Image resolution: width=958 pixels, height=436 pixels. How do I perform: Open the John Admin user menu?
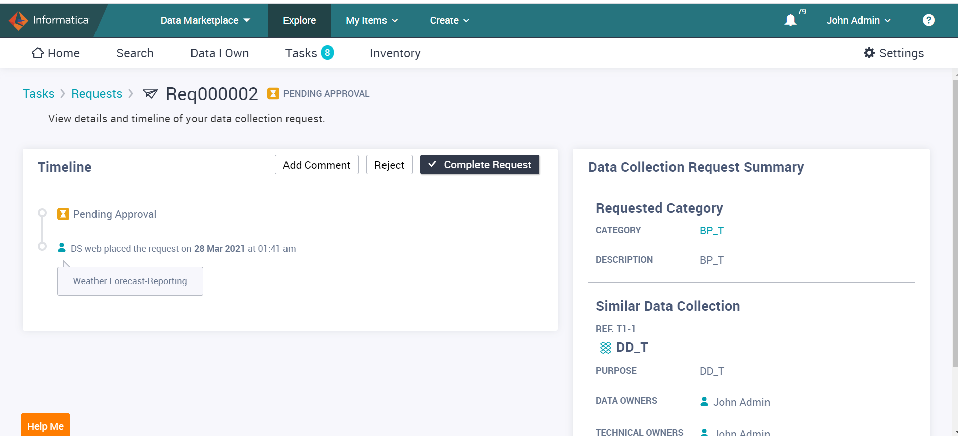[858, 20]
